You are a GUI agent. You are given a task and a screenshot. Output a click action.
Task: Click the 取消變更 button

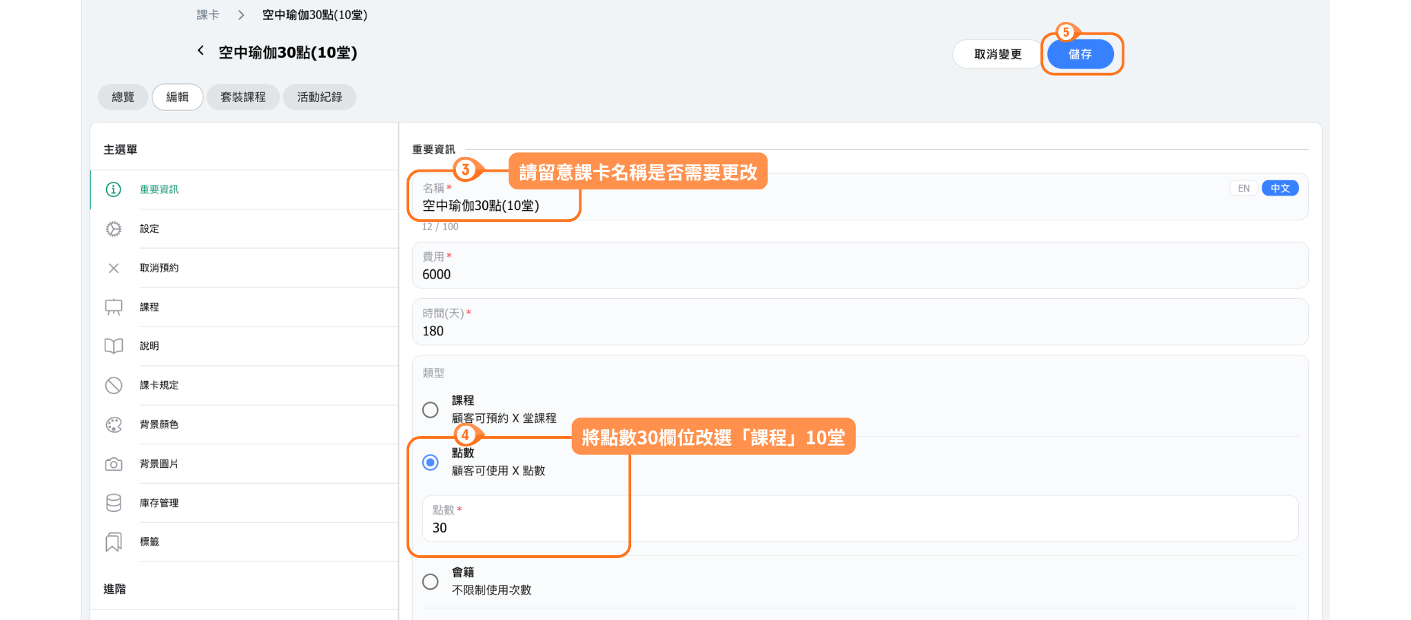[x=997, y=54]
